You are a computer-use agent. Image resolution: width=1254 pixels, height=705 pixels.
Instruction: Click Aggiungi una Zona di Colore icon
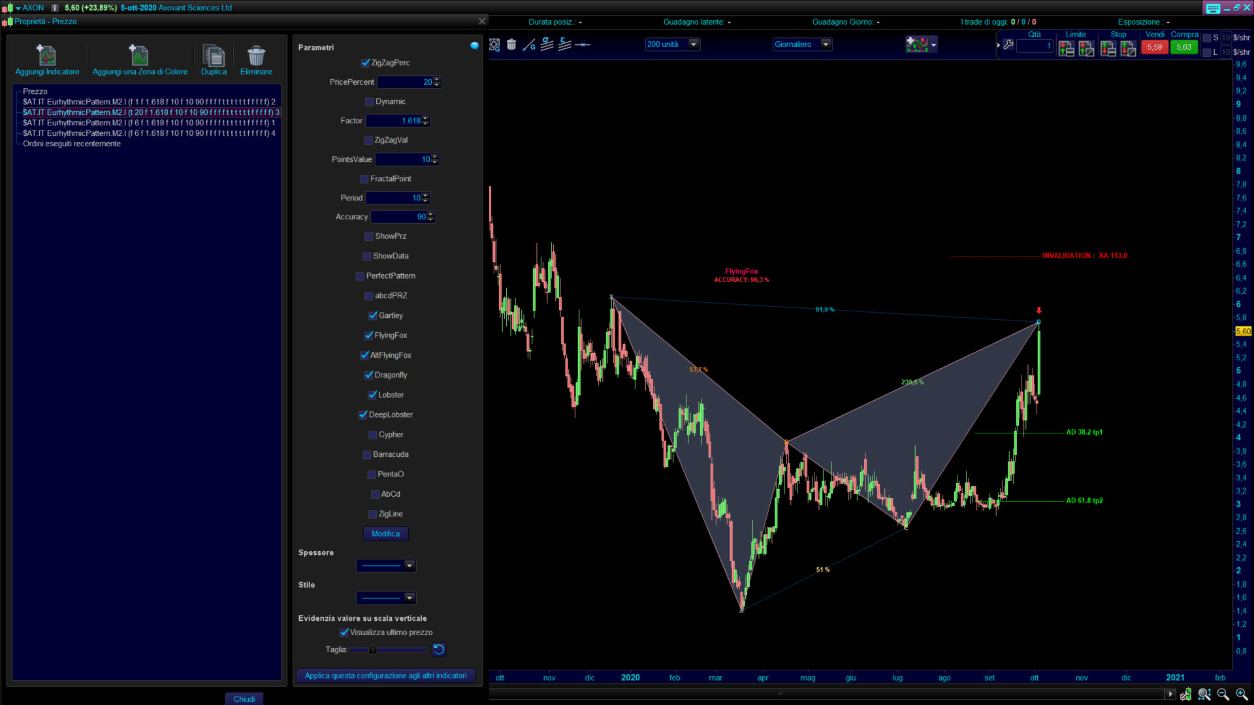(x=139, y=56)
